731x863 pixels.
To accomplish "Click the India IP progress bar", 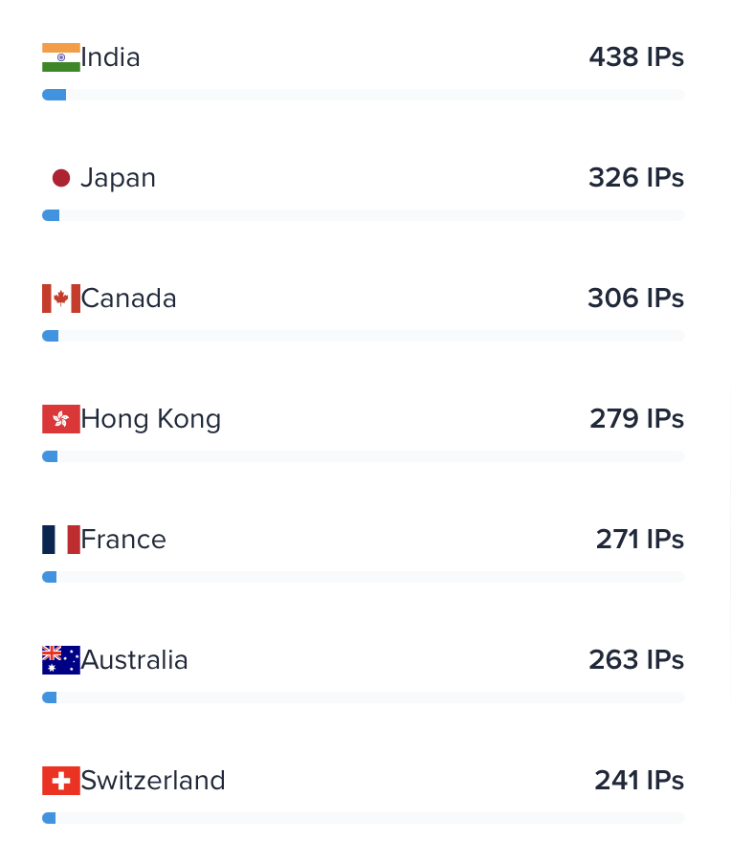I will (x=364, y=95).
